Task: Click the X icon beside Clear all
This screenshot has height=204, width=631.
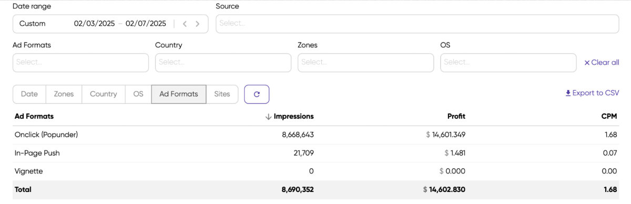Action: 587,63
